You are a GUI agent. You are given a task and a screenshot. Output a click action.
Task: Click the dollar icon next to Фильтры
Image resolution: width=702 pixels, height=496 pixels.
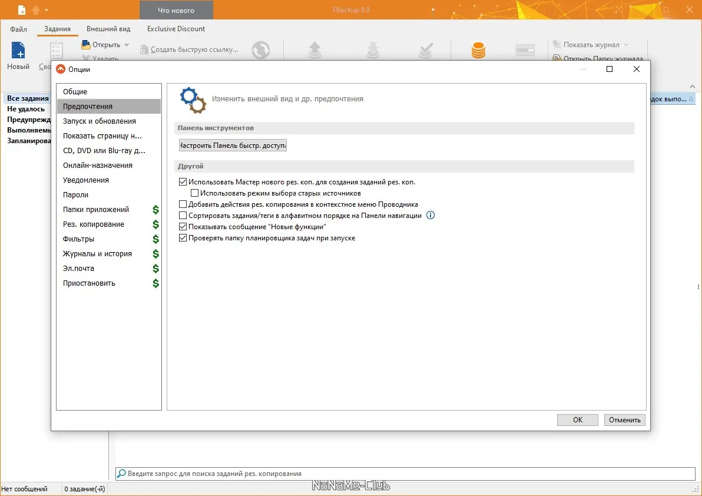pos(155,239)
